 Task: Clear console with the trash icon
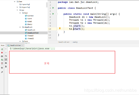point(6,67)
